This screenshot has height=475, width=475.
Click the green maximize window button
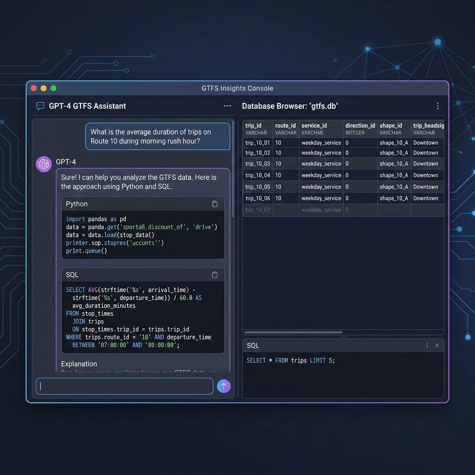[53, 88]
